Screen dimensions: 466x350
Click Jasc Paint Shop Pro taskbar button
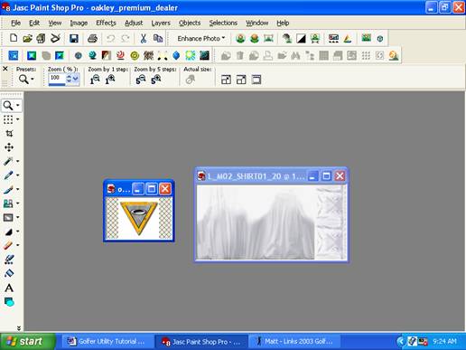point(201,342)
